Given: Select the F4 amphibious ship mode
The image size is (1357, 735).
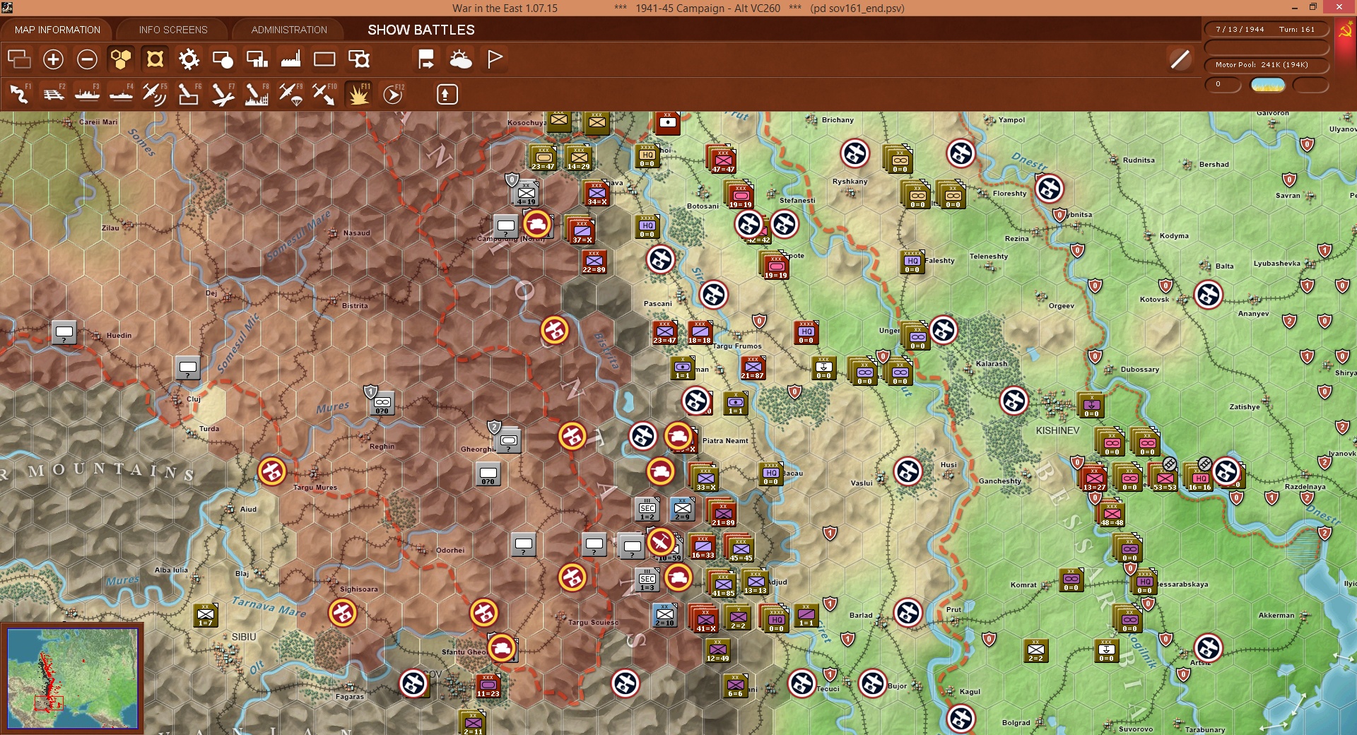Looking at the screenshot, I should pyautogui.click(x=121, y=94).
